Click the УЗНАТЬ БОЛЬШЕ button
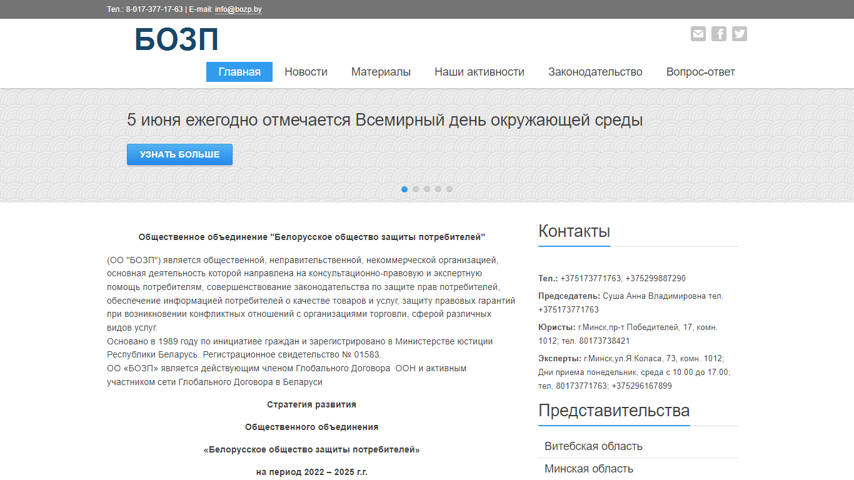 pos(179,154)
